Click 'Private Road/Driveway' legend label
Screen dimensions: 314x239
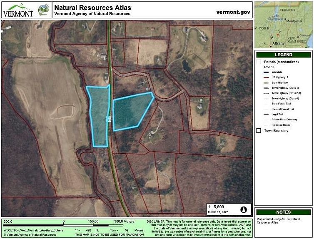click(284, 119)
